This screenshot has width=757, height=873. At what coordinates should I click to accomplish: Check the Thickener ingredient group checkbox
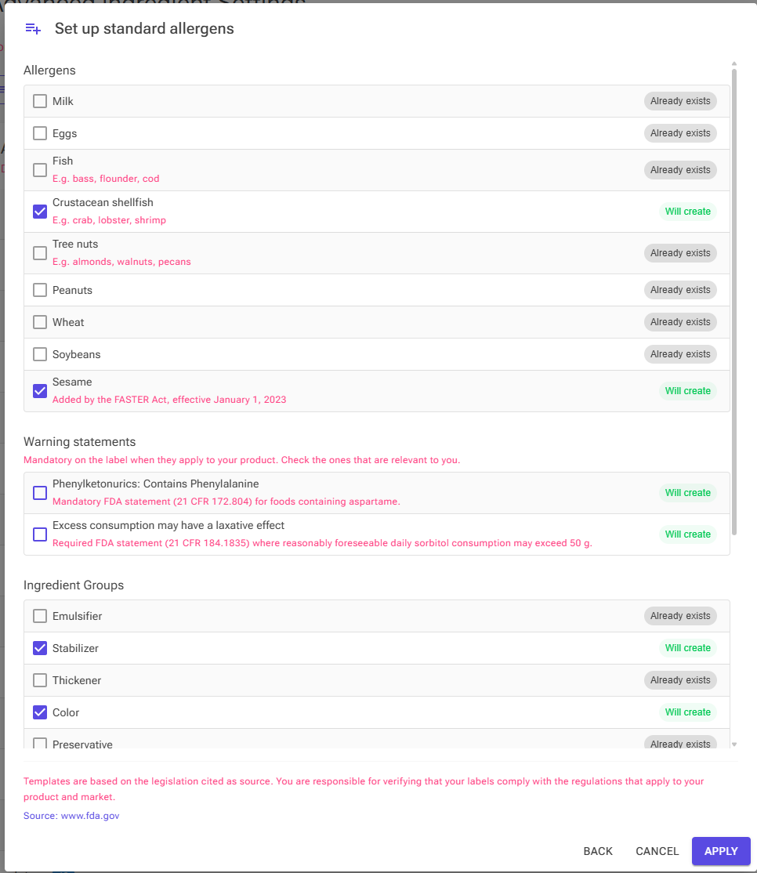tap(39, 680)
